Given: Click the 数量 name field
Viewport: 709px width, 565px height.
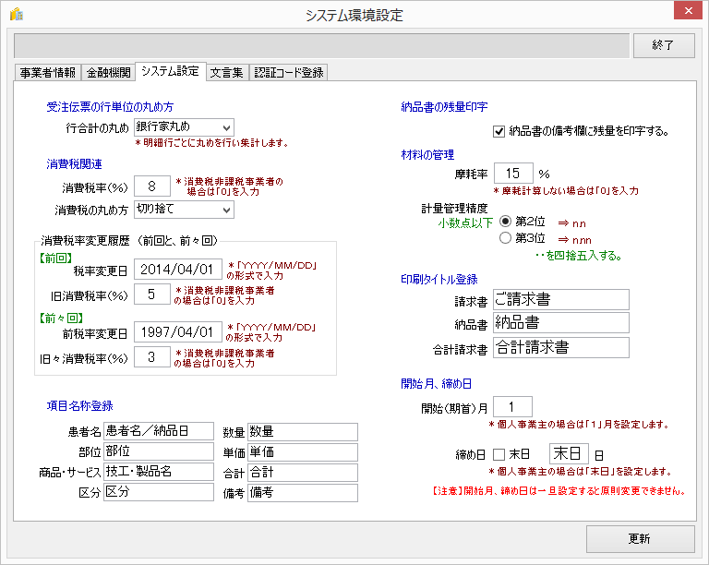Looking at the screenshot, I should tap(303, 432).
